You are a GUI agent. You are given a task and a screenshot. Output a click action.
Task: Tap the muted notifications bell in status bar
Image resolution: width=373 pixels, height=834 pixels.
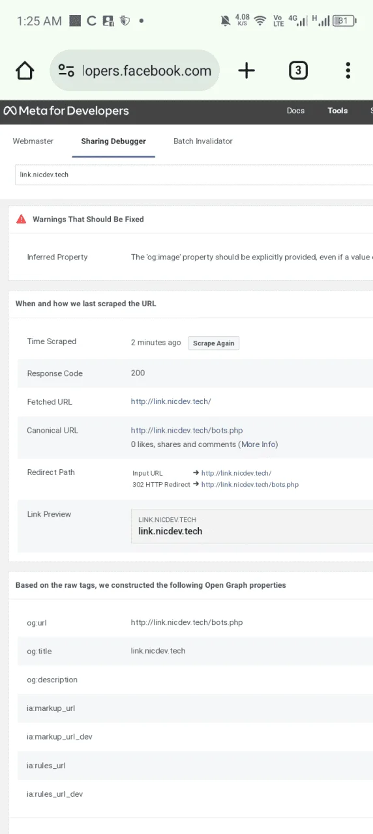226,21
